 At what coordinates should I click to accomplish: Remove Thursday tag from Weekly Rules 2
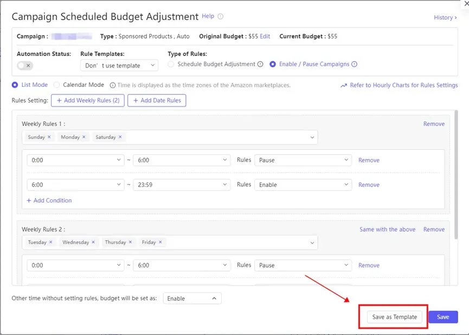(131, 242)
